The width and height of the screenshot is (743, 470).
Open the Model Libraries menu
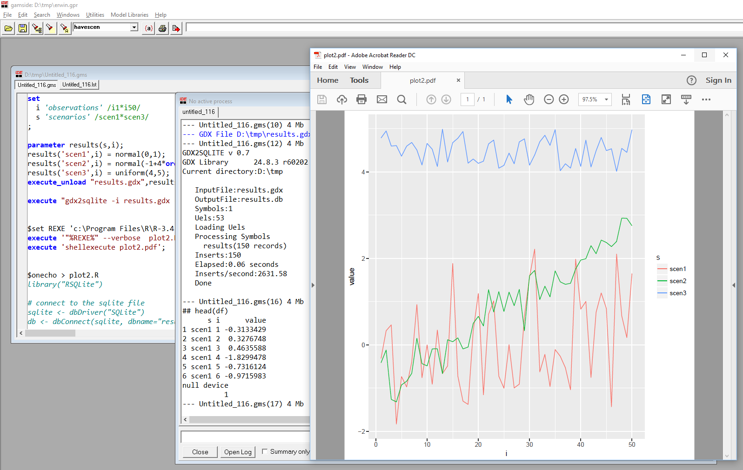point(129,15)
